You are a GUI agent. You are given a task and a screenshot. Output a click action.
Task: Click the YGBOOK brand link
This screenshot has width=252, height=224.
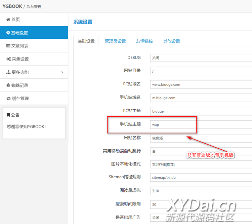[x=12, y=6]
